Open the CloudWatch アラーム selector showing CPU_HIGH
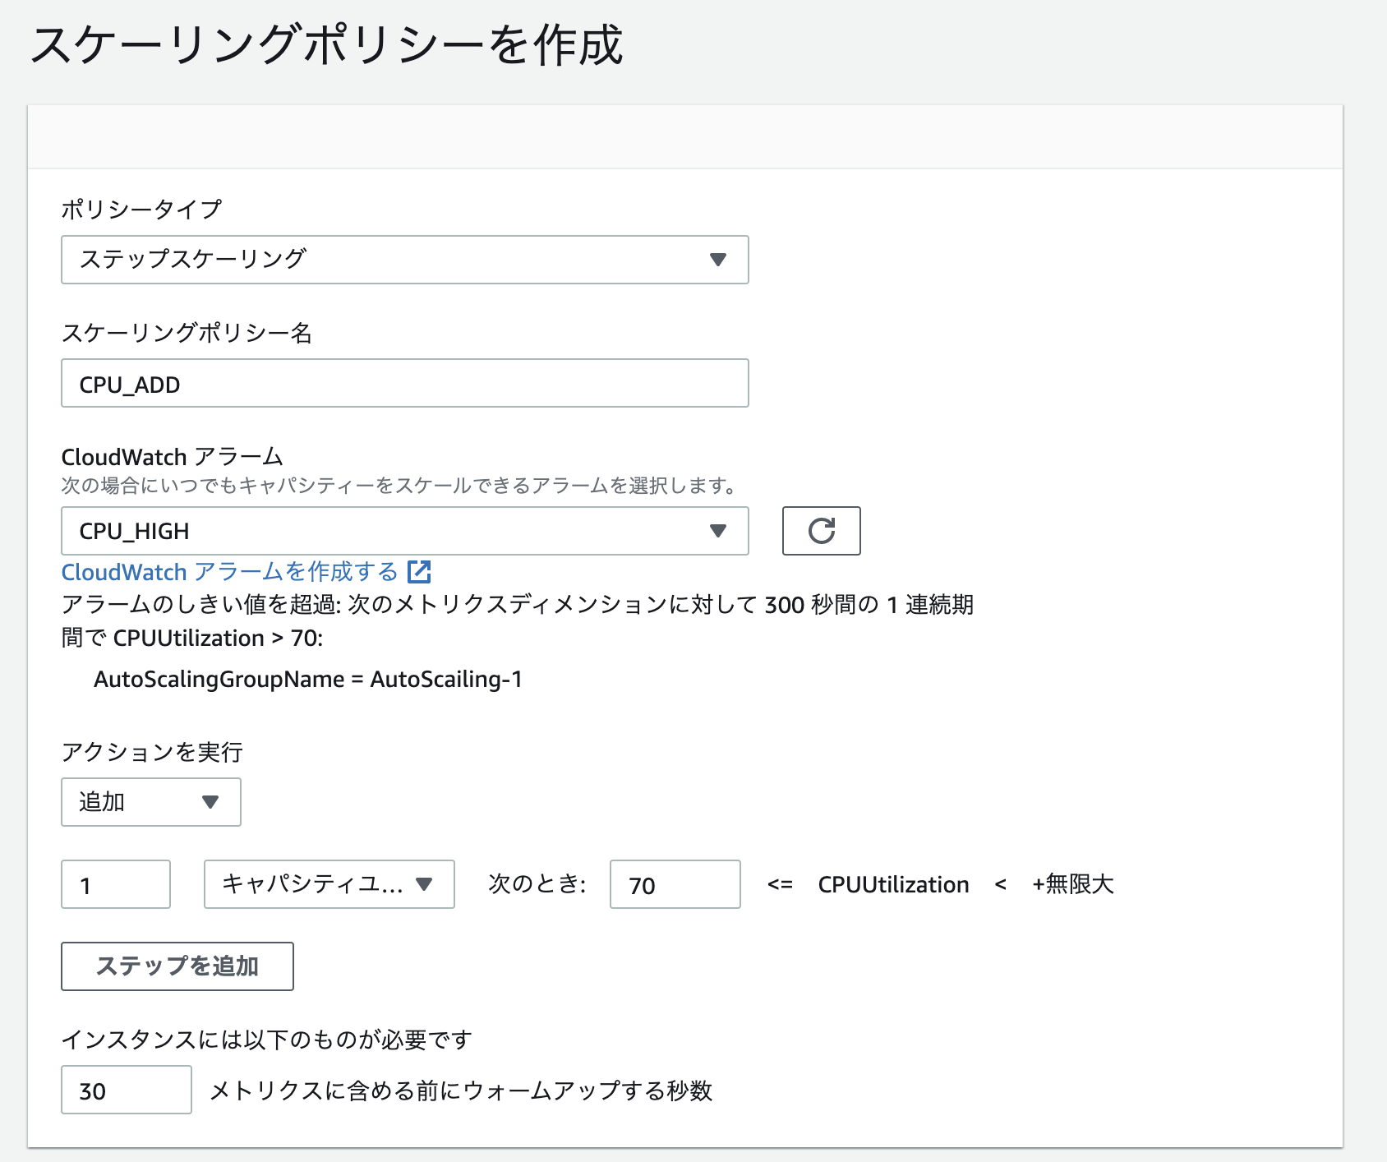 (x=404, y=531)
